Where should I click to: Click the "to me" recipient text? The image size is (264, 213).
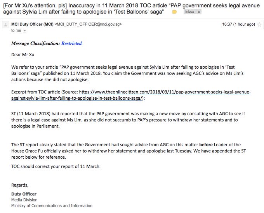16,31
